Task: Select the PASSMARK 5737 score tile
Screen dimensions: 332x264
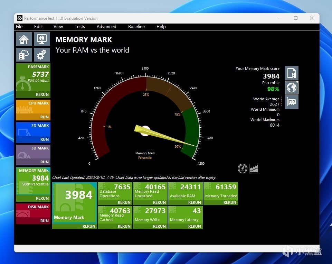Action: 33,77
